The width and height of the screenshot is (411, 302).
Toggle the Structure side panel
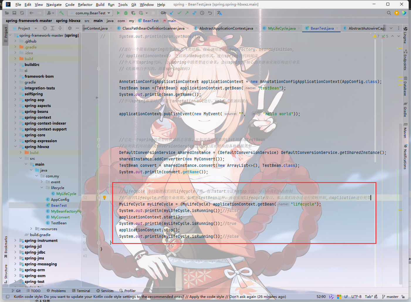pos(6,274)
